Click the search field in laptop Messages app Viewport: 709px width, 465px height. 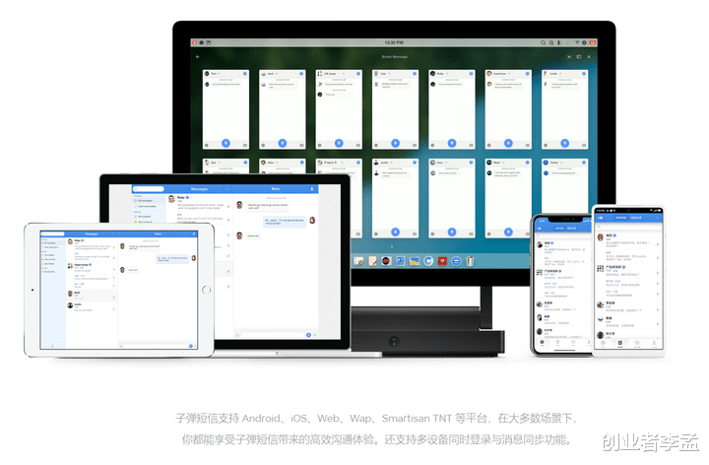pos(149,189)
